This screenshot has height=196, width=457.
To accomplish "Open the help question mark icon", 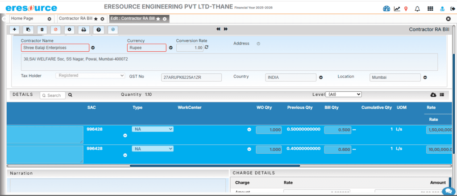I will coord(98,29).
